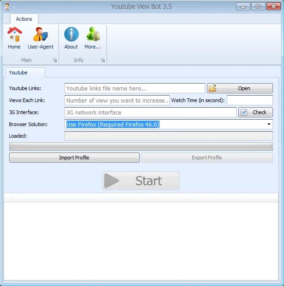Click the Watch Time seconds field
This screenshot has width=284, height=286.
pyautogui.click(x=250, y=100)
